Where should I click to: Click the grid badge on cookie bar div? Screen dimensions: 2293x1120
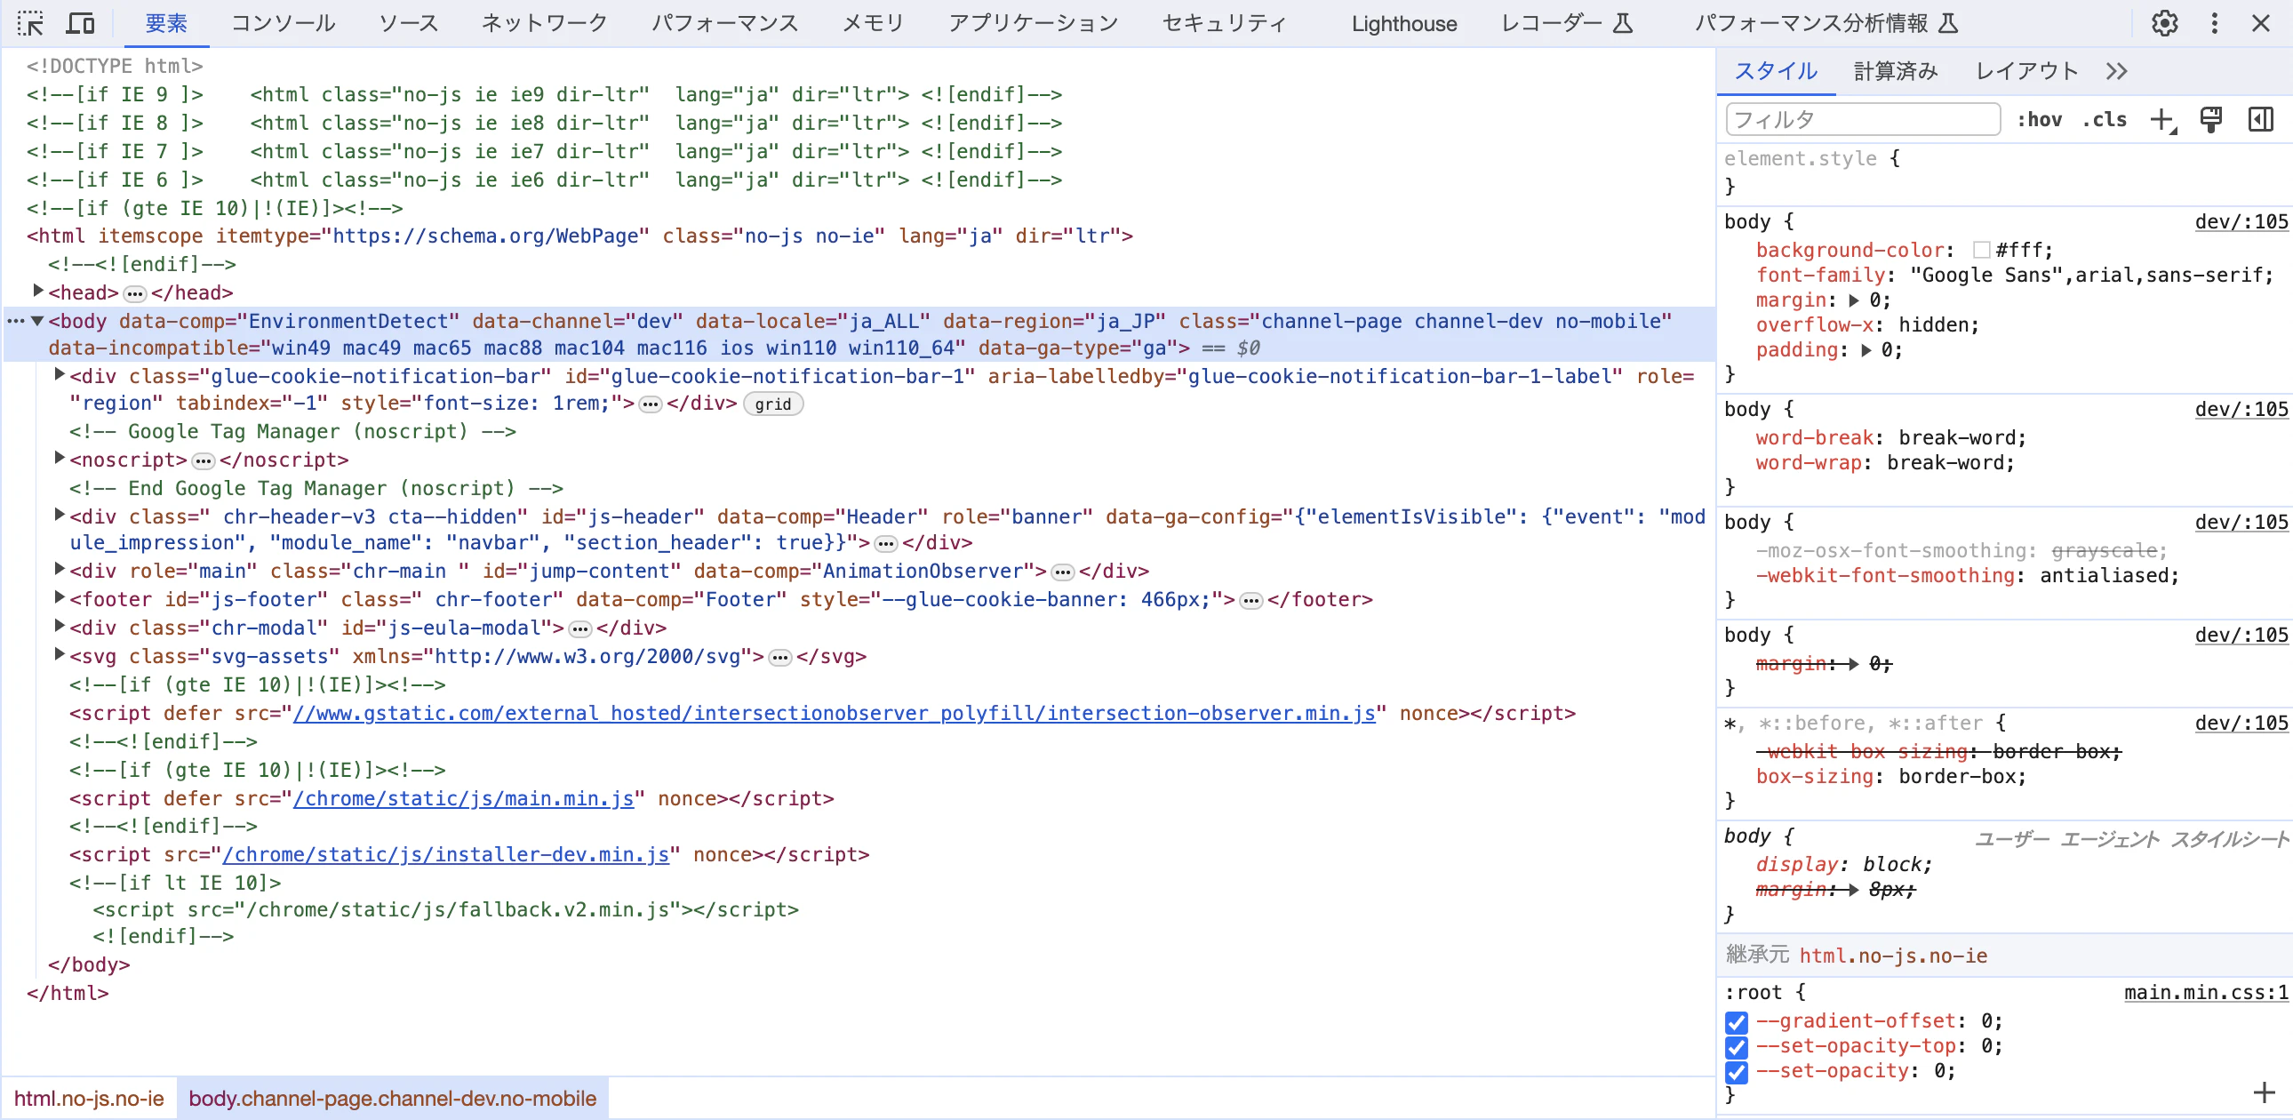tap(772, 404)
